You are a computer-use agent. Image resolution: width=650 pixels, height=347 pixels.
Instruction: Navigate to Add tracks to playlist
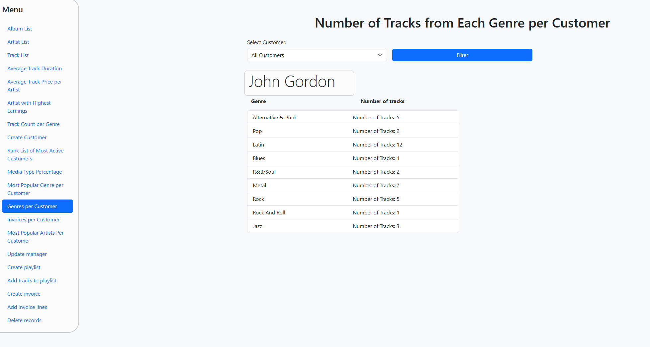pos(32,281)
